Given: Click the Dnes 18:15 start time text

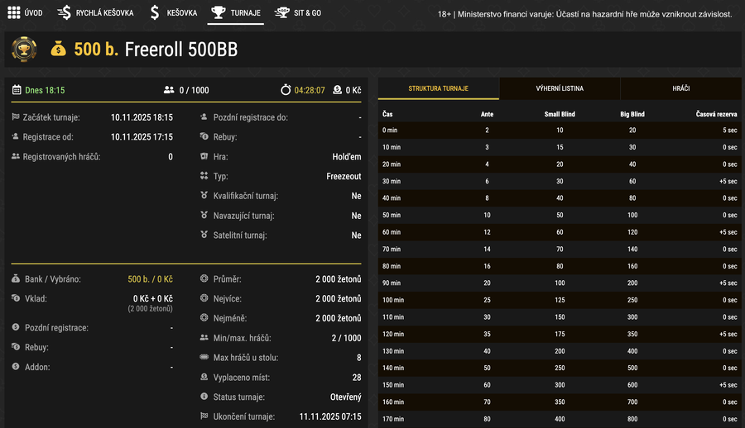Looking at the screenshot, I should pos(45,90).
